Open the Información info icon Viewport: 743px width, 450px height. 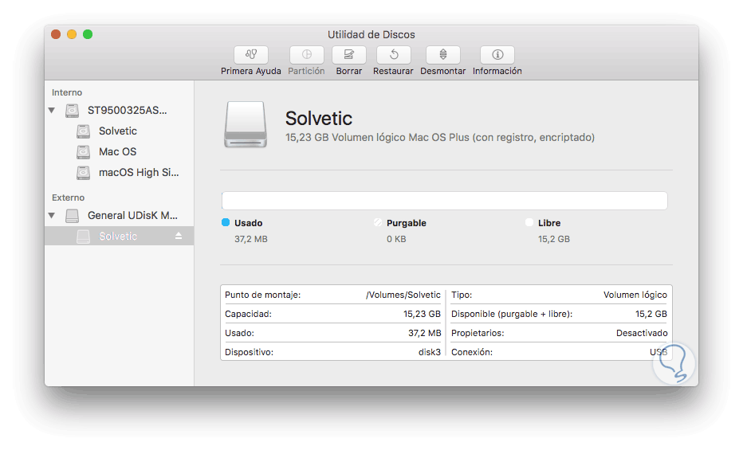[x=497, y=55]
